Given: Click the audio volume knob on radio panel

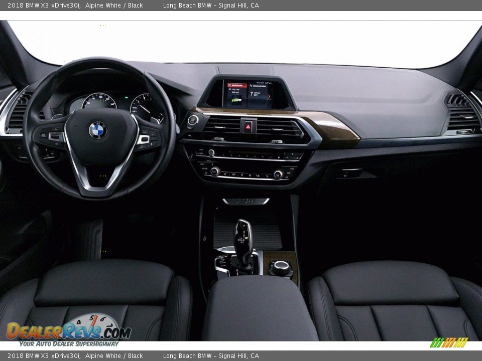Looking at the screenshot, I should [x=211, y=152].
